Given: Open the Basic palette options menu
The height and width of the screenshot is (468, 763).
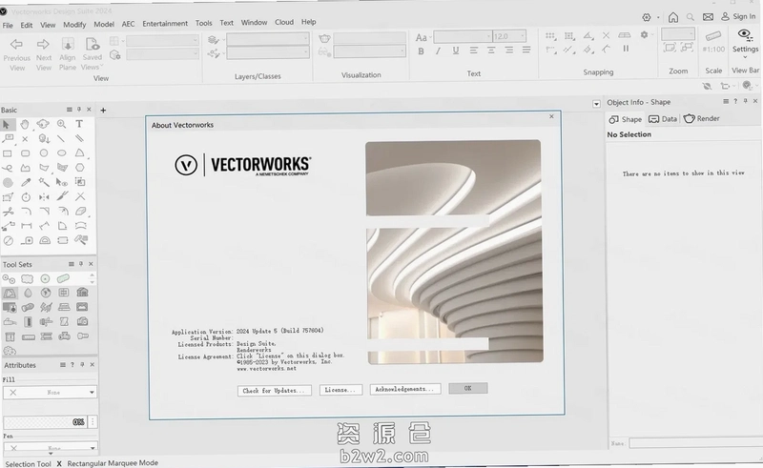Looking at the screenshot, I should pyautogui.click(x=70, y=110).
